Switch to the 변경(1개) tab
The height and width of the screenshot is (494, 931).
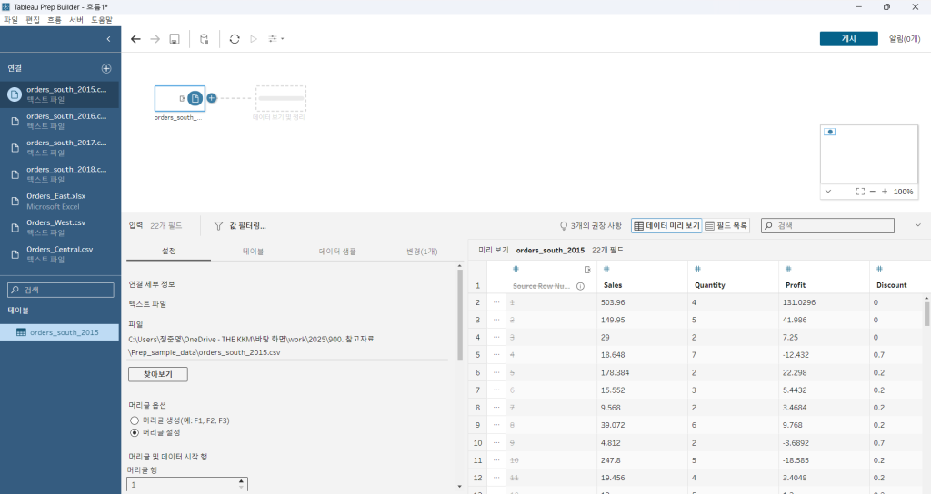(x=422, y=252)
